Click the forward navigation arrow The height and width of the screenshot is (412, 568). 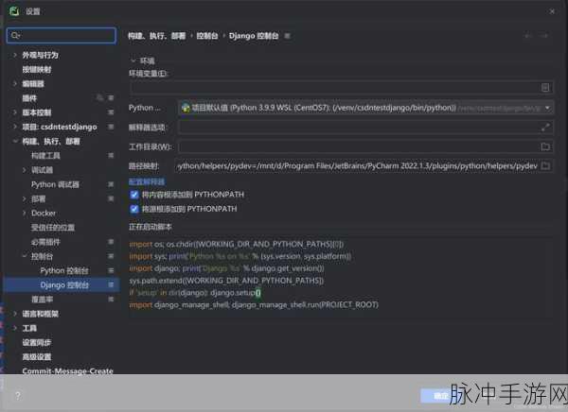(x=543, y=36)
